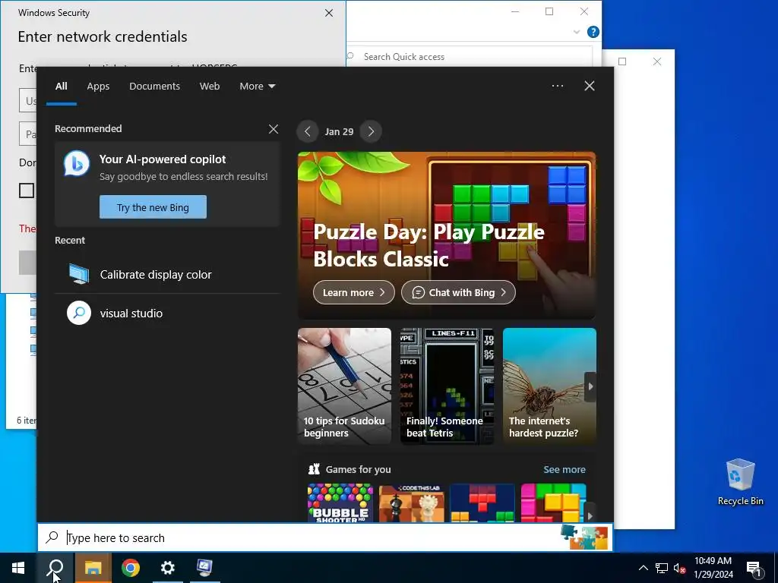Open The internet's hardest puzzle card

549,386
